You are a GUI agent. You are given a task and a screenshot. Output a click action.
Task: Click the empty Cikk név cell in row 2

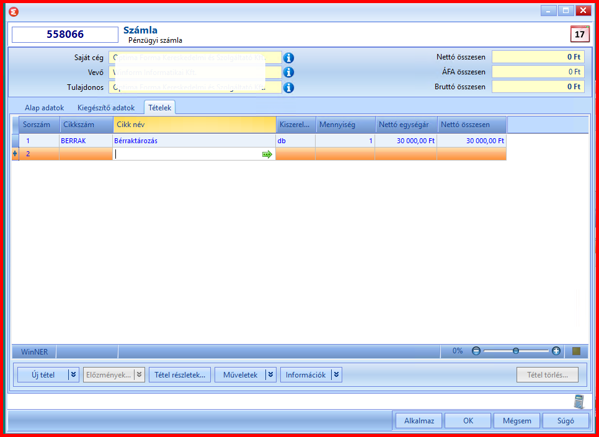click(x=194, y=154)
